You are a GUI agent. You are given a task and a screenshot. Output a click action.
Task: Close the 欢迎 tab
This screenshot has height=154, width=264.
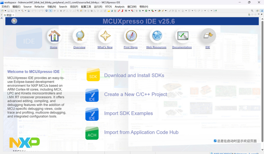pyautogui.click(x=13, y=15)
